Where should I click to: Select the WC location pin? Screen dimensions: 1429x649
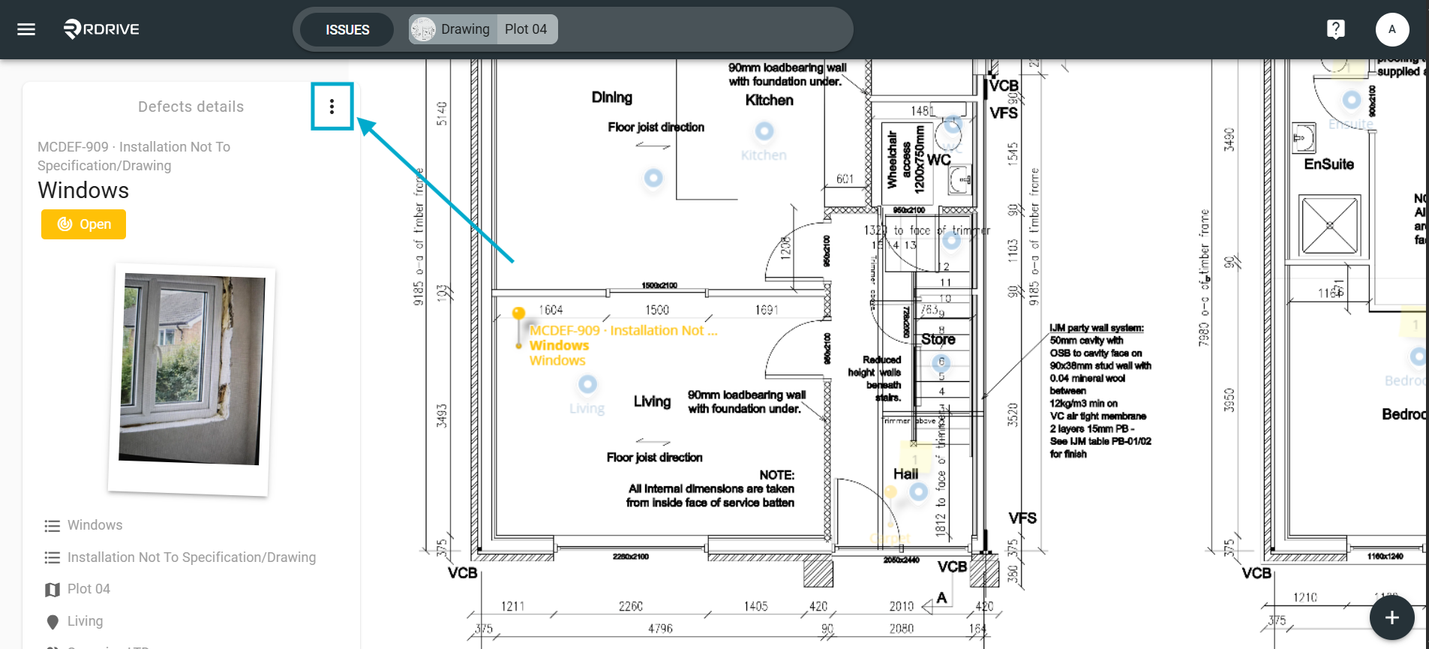pos(953,125)
